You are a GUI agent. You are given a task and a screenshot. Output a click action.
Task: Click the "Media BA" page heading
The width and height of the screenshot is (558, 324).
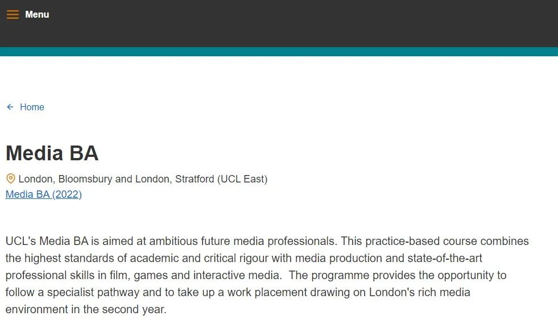point(52,153)
